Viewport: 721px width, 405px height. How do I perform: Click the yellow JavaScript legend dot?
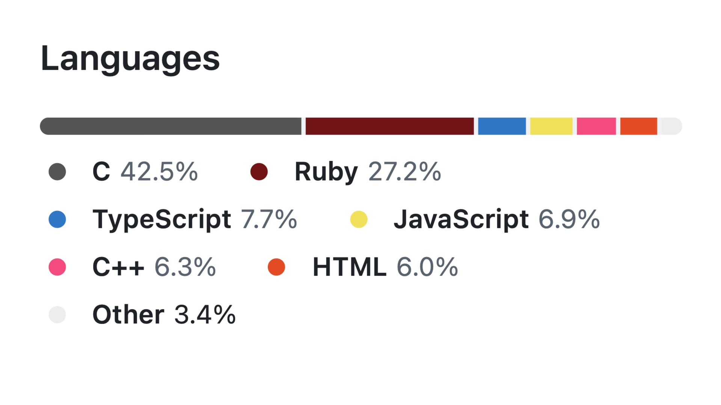click(x=359, y=219)
